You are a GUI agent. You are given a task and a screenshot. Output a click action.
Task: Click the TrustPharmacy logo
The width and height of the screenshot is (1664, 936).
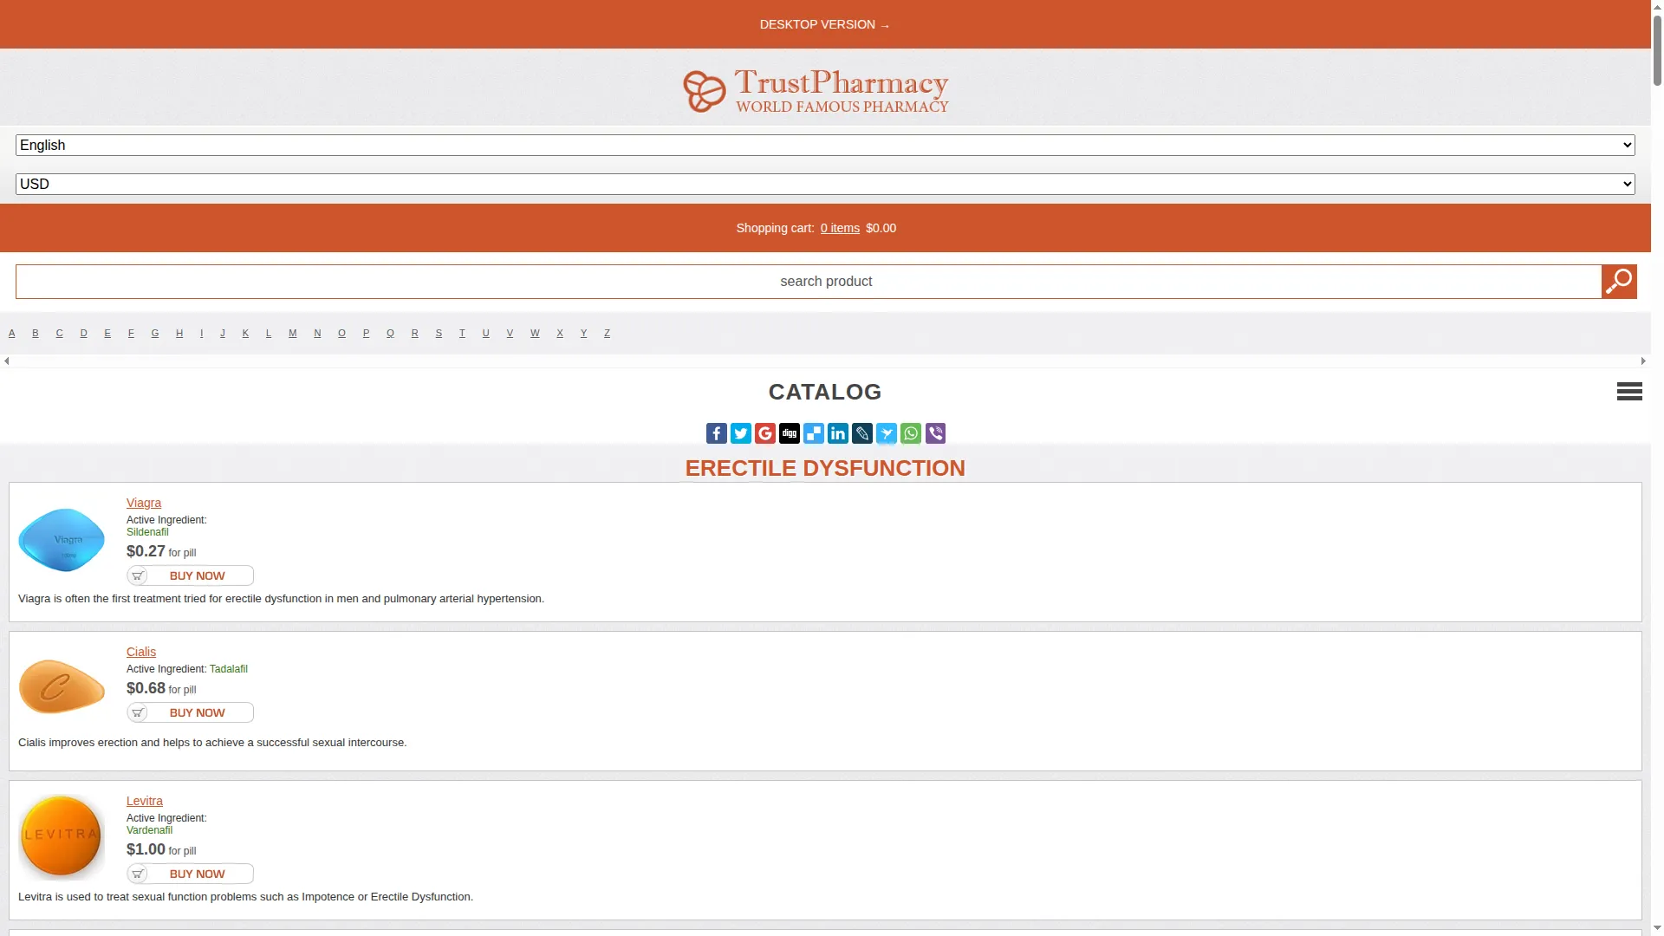coord(816,91)
